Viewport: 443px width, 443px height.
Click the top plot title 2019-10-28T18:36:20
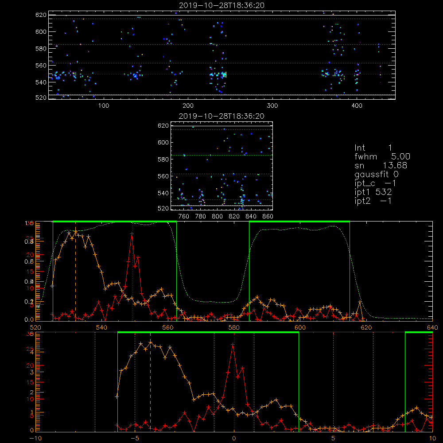(x=222, y=5)
